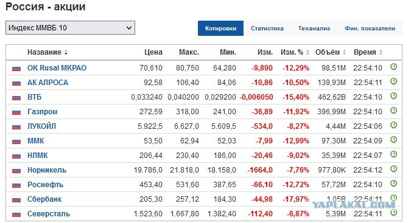Open the АК АЛРОСА stock link
The width and height of the screenshot is (411, 223).
point(47,83)
